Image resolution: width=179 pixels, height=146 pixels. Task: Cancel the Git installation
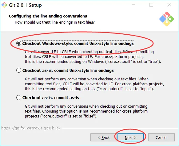[x=161, y=137]
